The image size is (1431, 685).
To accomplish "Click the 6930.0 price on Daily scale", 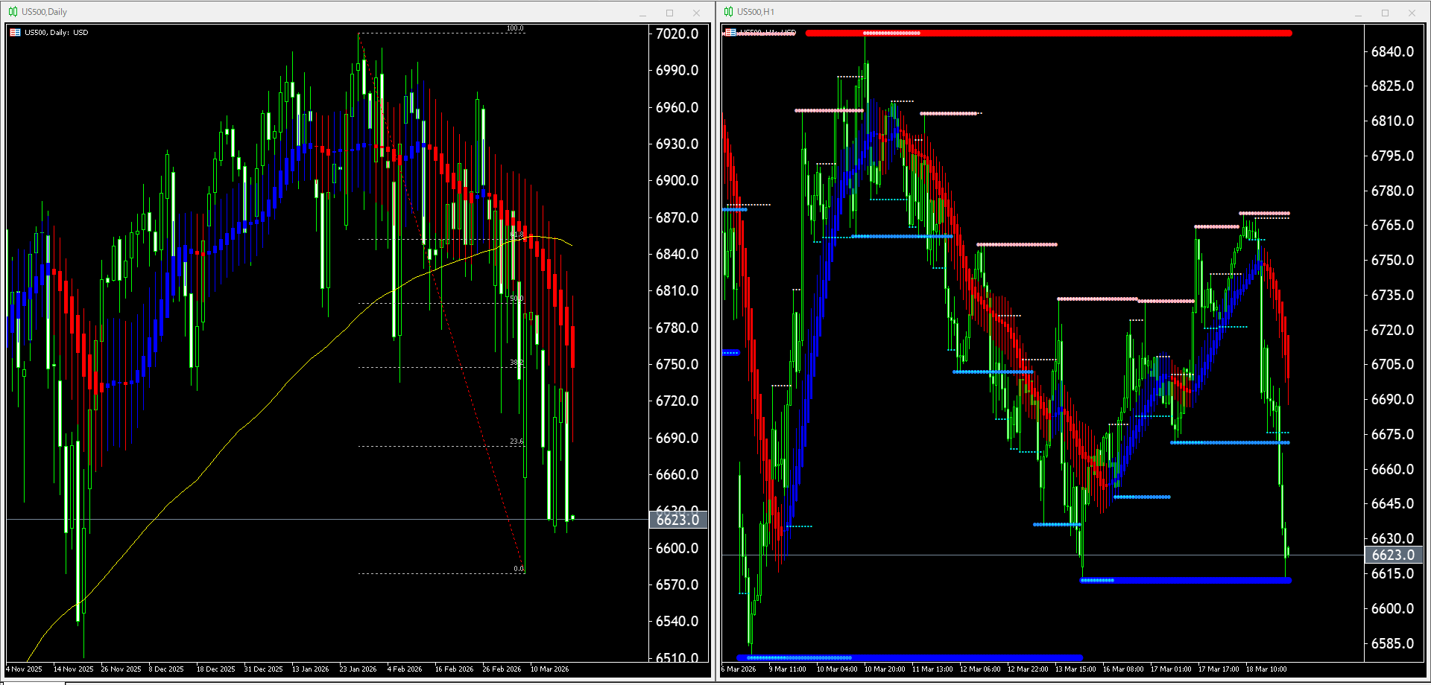I will coord(677,144).
